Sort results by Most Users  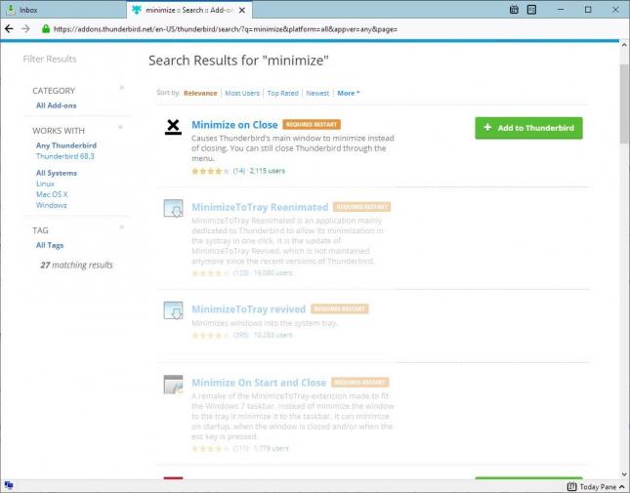coord(242,93)
